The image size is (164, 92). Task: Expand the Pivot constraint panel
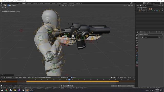pyautogui.click(x=140, y=37)
